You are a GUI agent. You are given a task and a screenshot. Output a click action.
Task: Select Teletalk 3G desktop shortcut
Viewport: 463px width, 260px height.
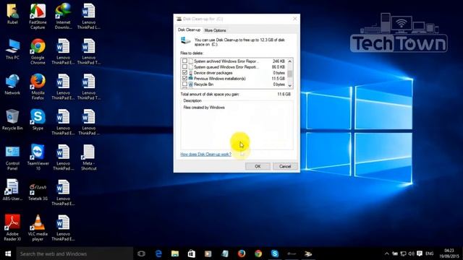click(x=38, y=191)
